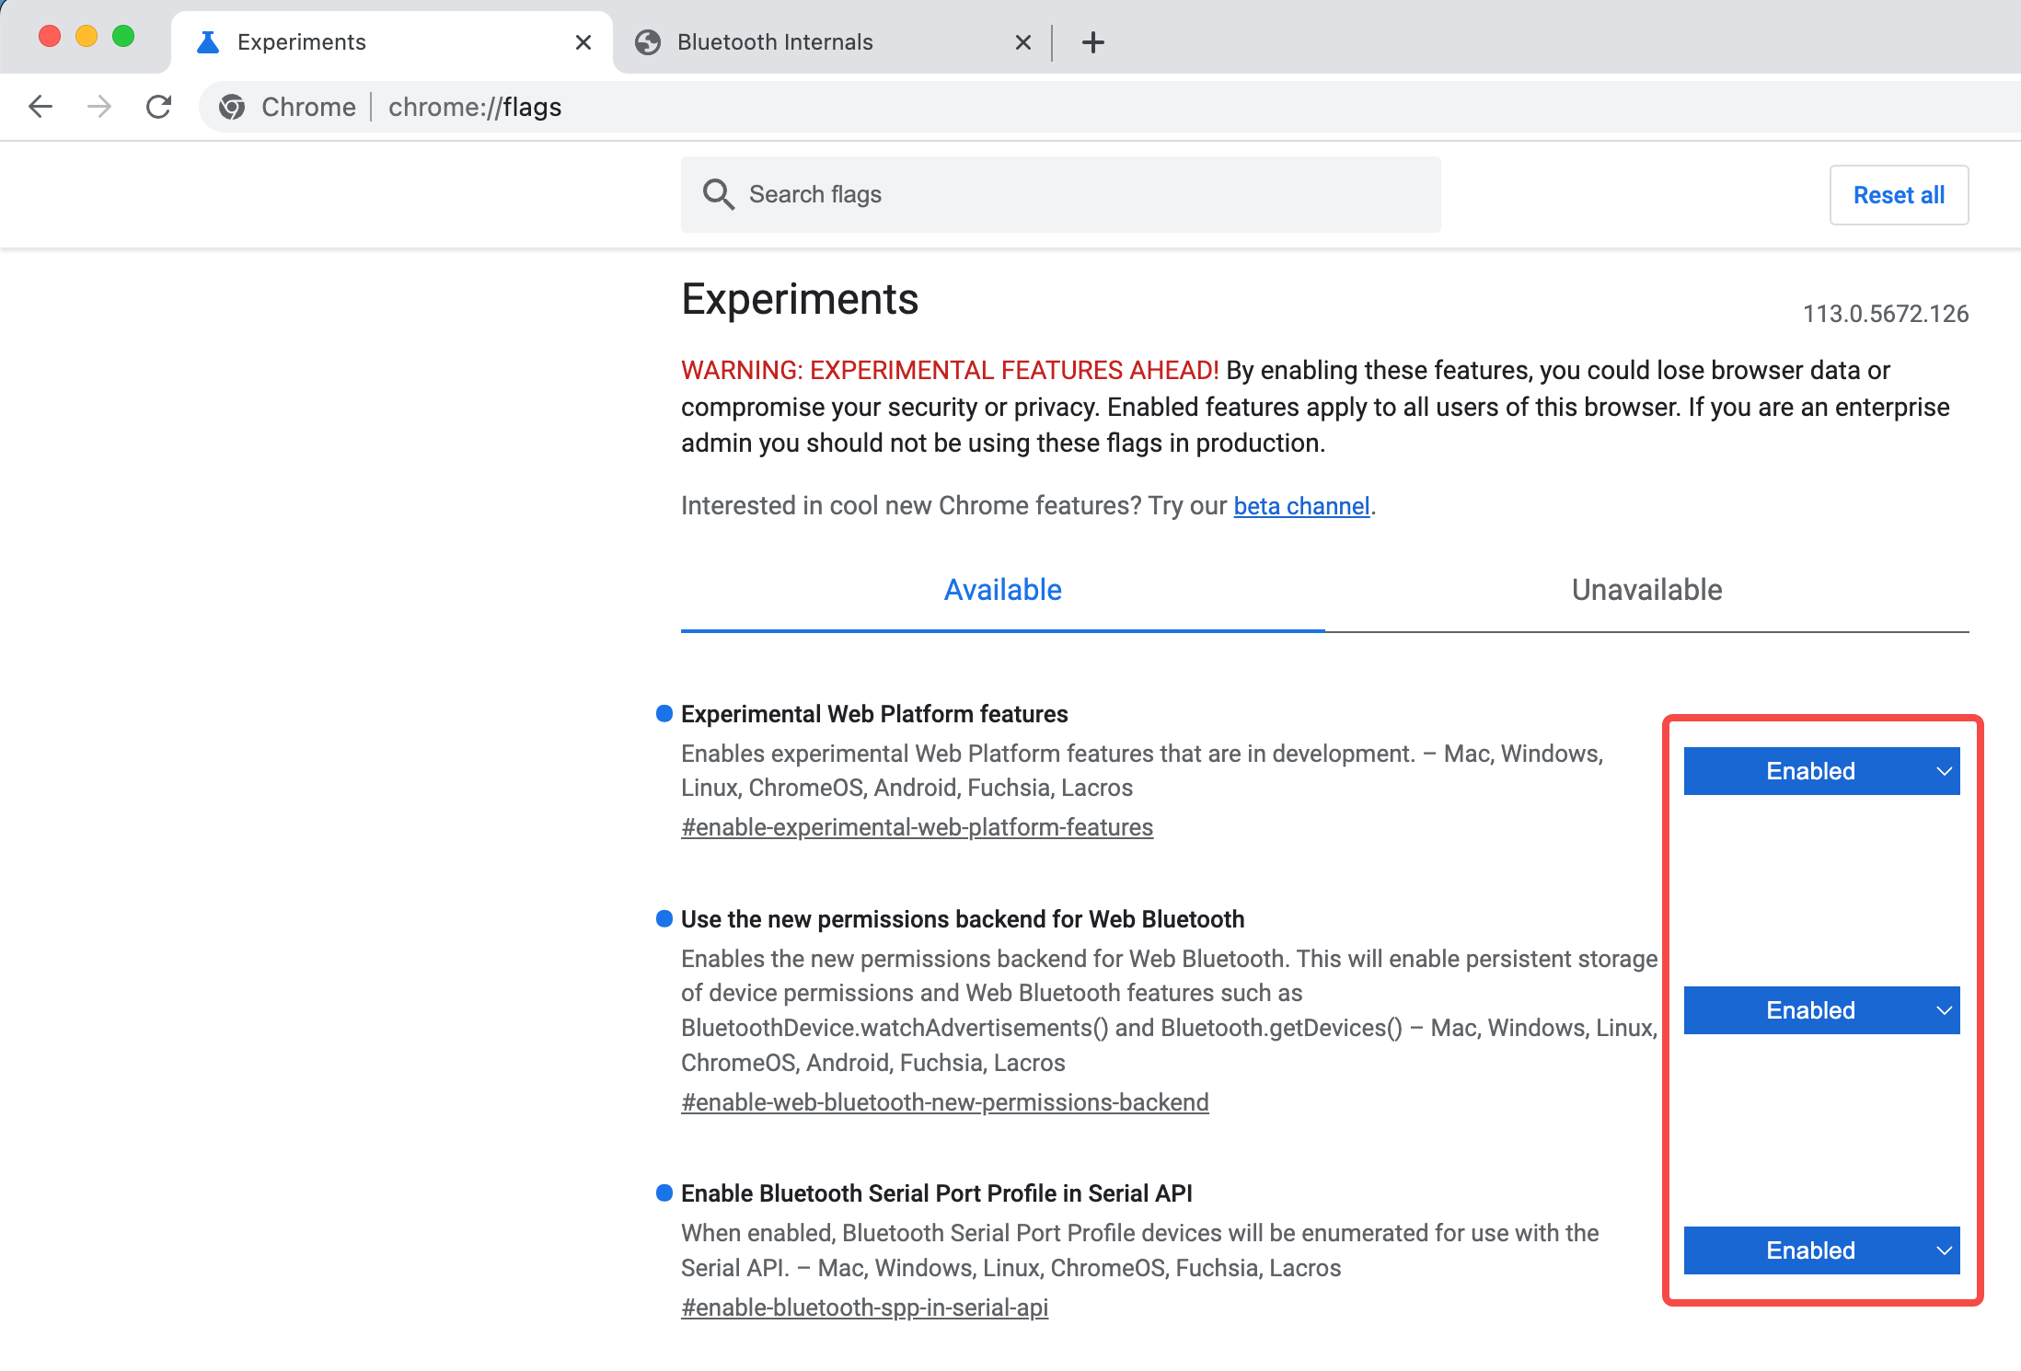Close the Experiments tab
This screenshot has width=2021, height=1371.
point(583,42)
